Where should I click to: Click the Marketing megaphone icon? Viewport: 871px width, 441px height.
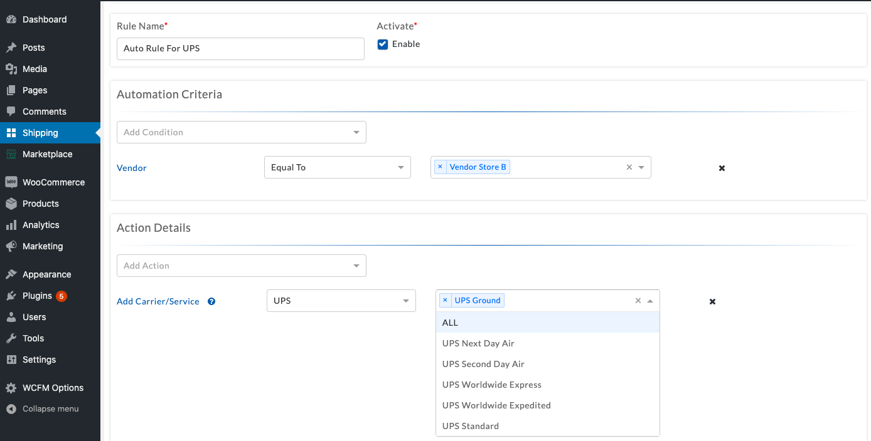[x=11, y=246]
